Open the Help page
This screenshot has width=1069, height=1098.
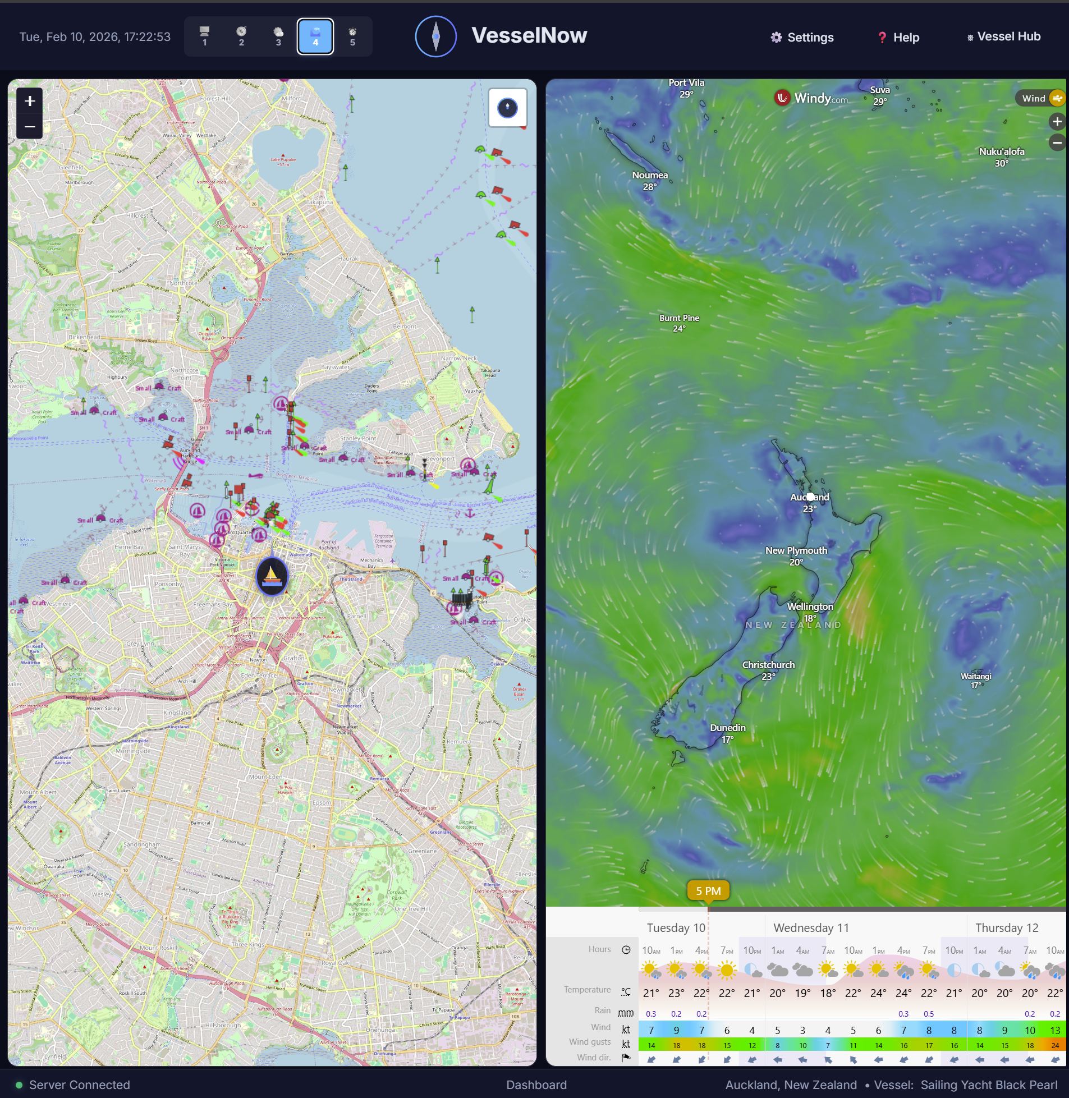[898, 37]
